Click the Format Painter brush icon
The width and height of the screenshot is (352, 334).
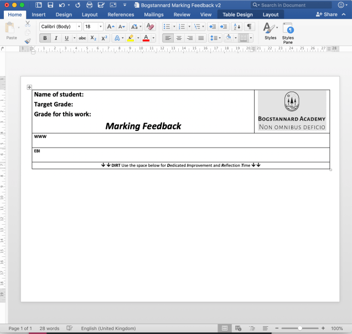(28, 41)
